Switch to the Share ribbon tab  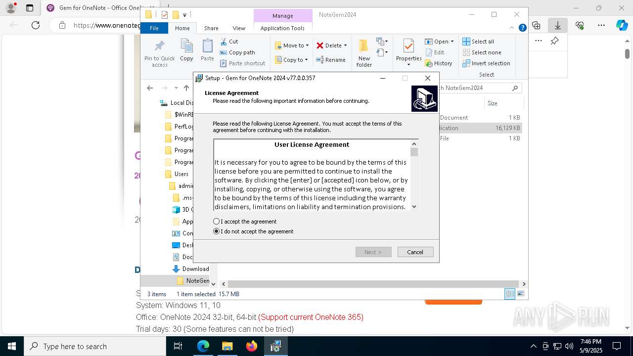click(211, 28)
